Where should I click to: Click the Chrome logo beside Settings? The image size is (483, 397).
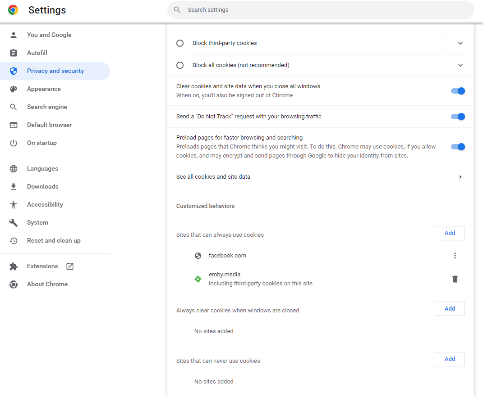(x=13, y=10)
